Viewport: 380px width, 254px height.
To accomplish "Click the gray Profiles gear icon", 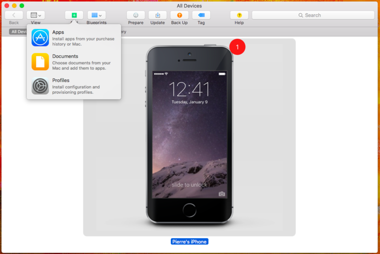I will click(x=40, y=86).
